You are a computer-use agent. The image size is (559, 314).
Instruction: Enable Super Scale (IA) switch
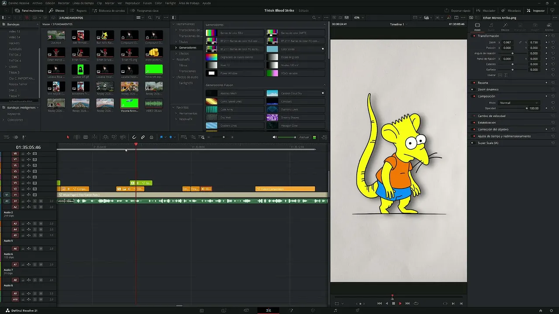click(x=474, y=143)
